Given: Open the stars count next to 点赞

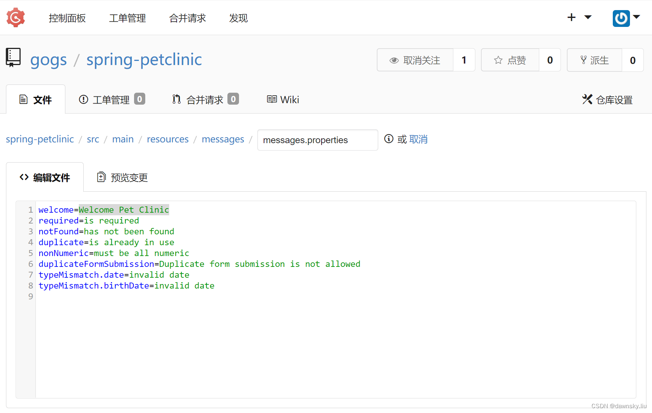Looking at the screenshot, I should tap(550, 60).
